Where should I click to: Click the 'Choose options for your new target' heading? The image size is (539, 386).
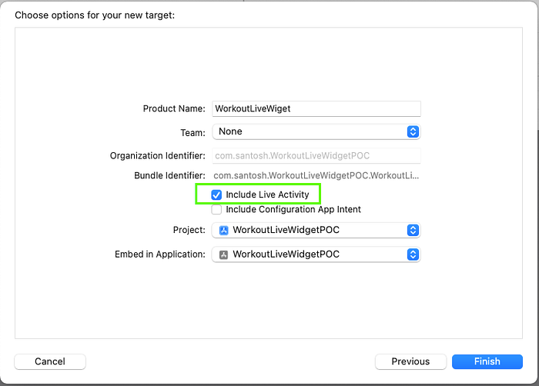[x=95, y=15]
